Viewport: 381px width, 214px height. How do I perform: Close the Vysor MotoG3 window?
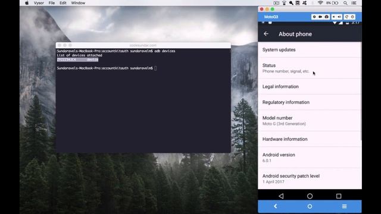[261, 10]
